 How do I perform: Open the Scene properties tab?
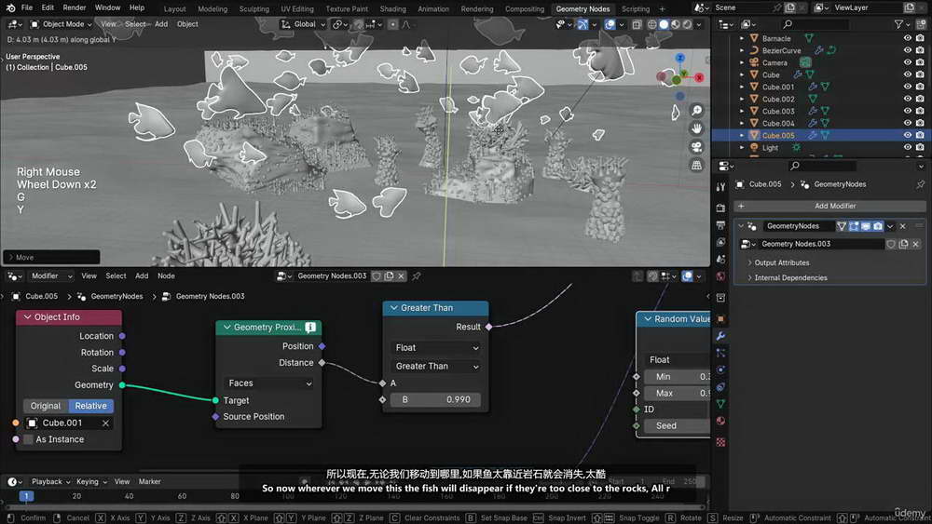[721, 260]
